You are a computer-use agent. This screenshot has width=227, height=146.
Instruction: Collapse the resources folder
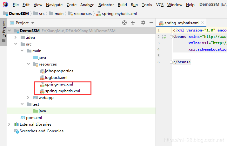(29, 64)
